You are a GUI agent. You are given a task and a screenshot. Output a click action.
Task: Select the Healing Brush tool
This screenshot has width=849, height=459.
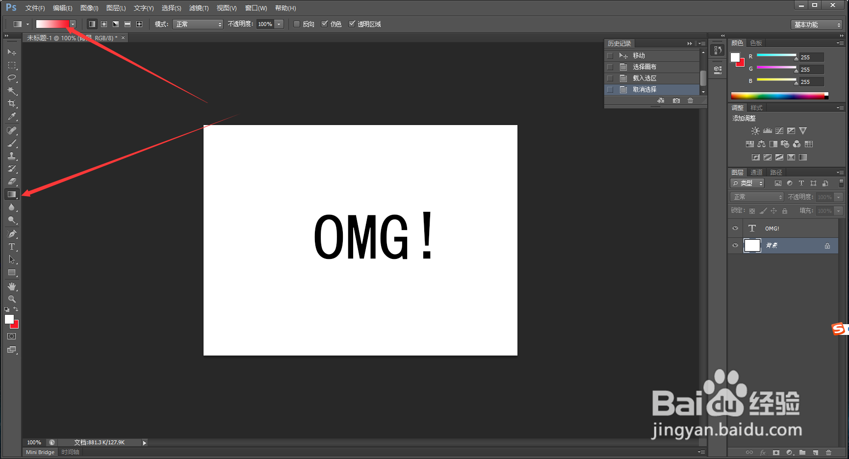pos(12,130)
